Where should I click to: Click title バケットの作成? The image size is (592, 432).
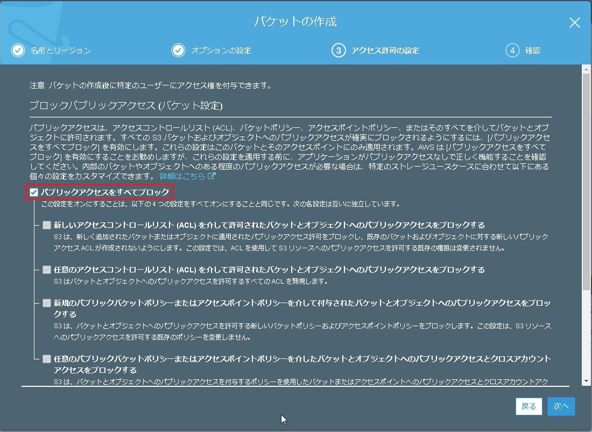pyautogui.click(x=295, y=21)
